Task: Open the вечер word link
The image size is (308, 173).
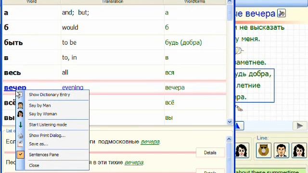Action: click(x=15, y=87)
